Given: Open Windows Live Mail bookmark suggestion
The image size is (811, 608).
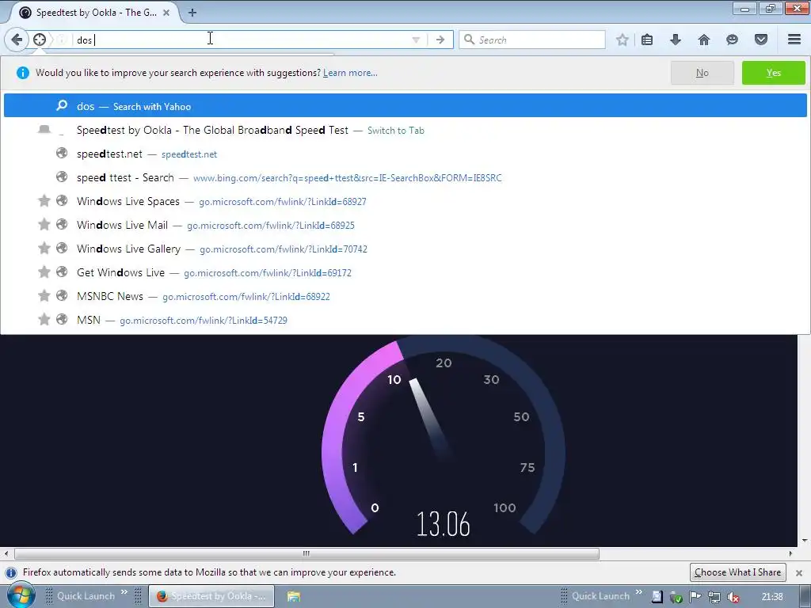Looking at the screenshot, I should pyautogui.click(x=405, y=225).
